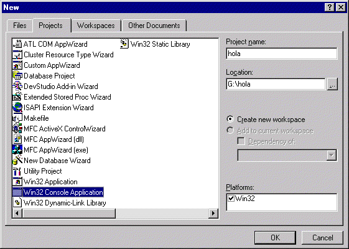The image size is (349, 249).
Task: Select the "Win32 Static Library" text
Action: (161, 44)
